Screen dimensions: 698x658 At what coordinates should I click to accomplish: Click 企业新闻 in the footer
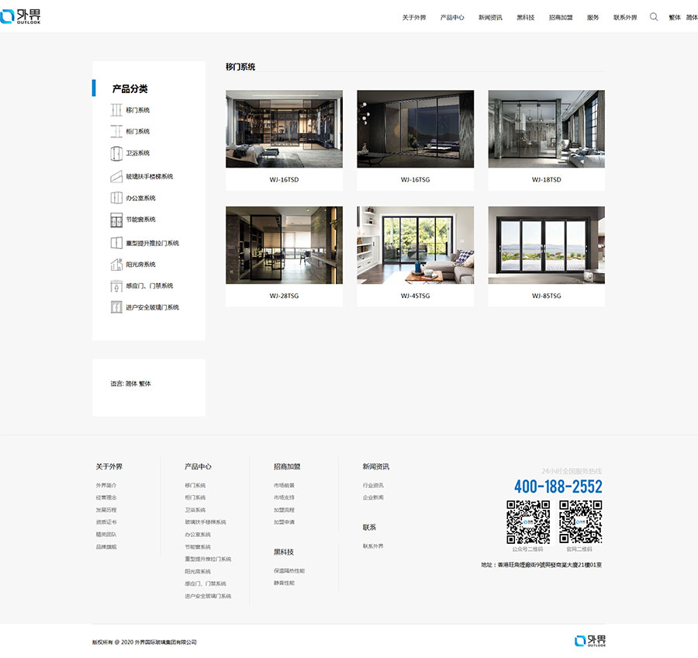point(373,497)
